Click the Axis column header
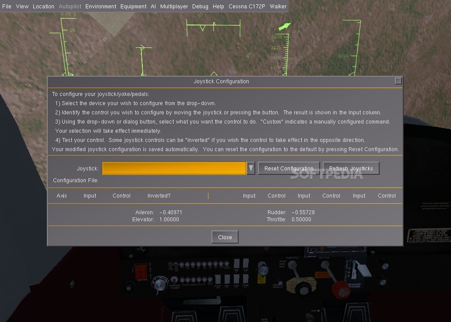The width and height of the screenshot is (451, 322). point(62,196)
